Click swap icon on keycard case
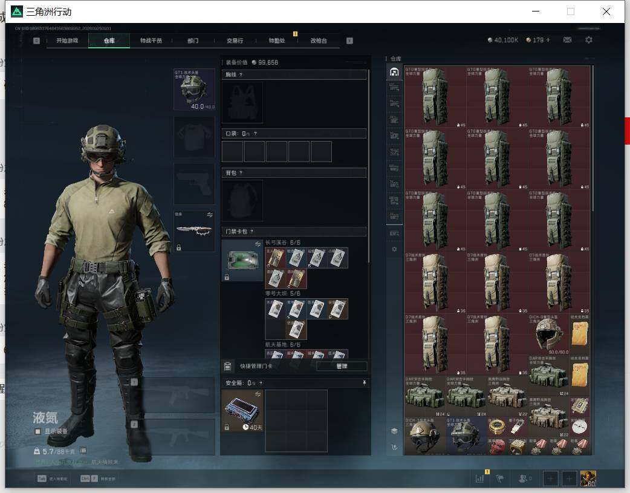Image resolution: width=630 pixels, height=493 pixels. click(x=258, y=244)
